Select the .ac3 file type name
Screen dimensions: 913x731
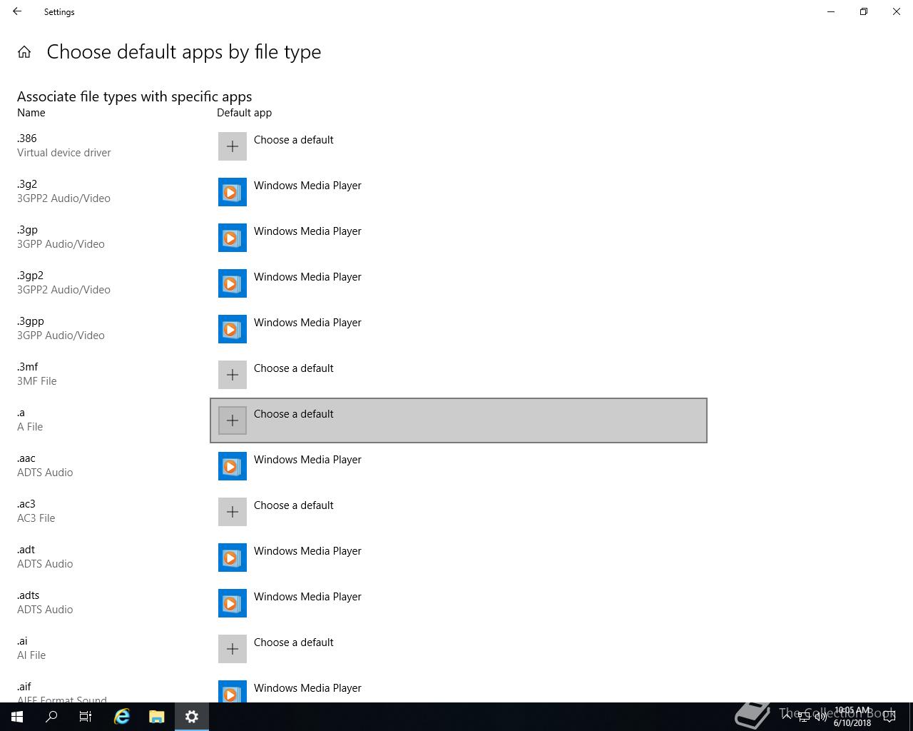click(26, 504)
